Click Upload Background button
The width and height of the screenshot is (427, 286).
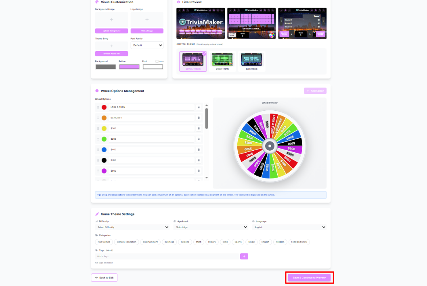tap(111, 31)
